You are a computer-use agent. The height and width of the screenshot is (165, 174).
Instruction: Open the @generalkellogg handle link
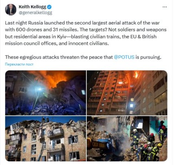coord(35,13)
